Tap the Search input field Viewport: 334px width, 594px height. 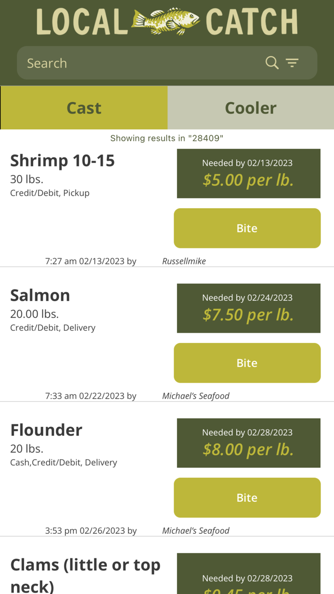(119, 63)
